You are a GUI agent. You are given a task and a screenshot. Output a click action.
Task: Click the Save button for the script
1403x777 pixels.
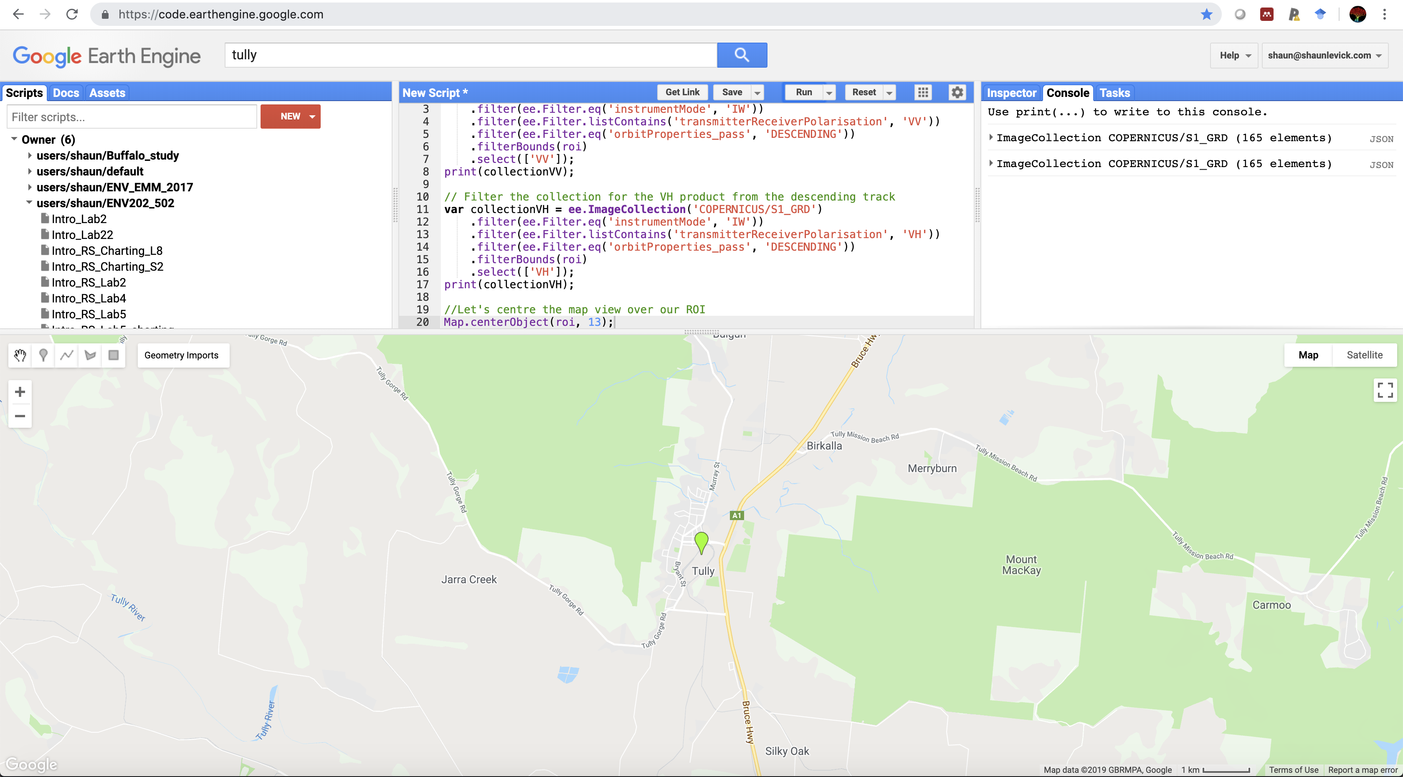732,93
